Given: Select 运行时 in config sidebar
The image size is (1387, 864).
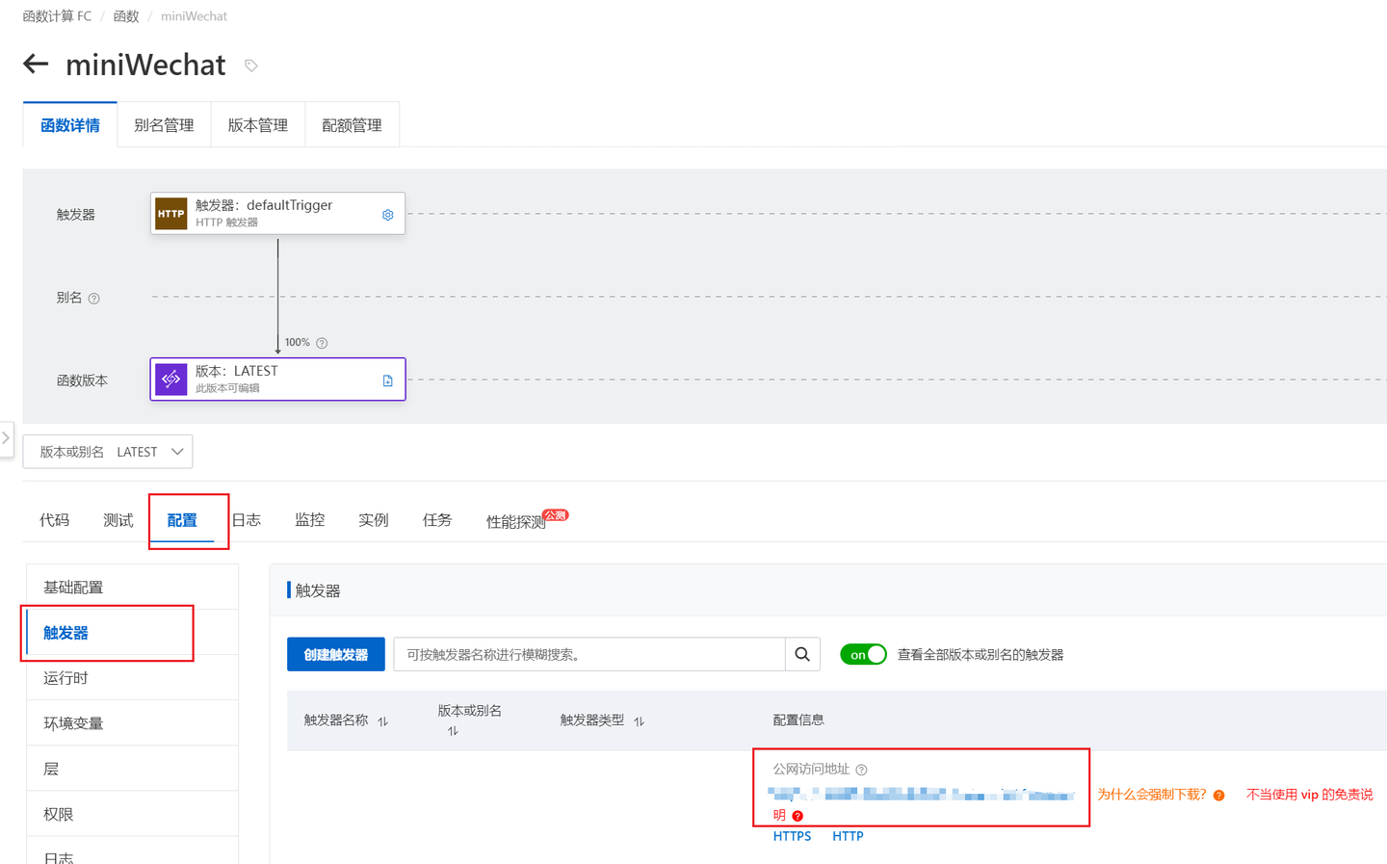Looking at the screenshot, I should [x=133, y=678].
